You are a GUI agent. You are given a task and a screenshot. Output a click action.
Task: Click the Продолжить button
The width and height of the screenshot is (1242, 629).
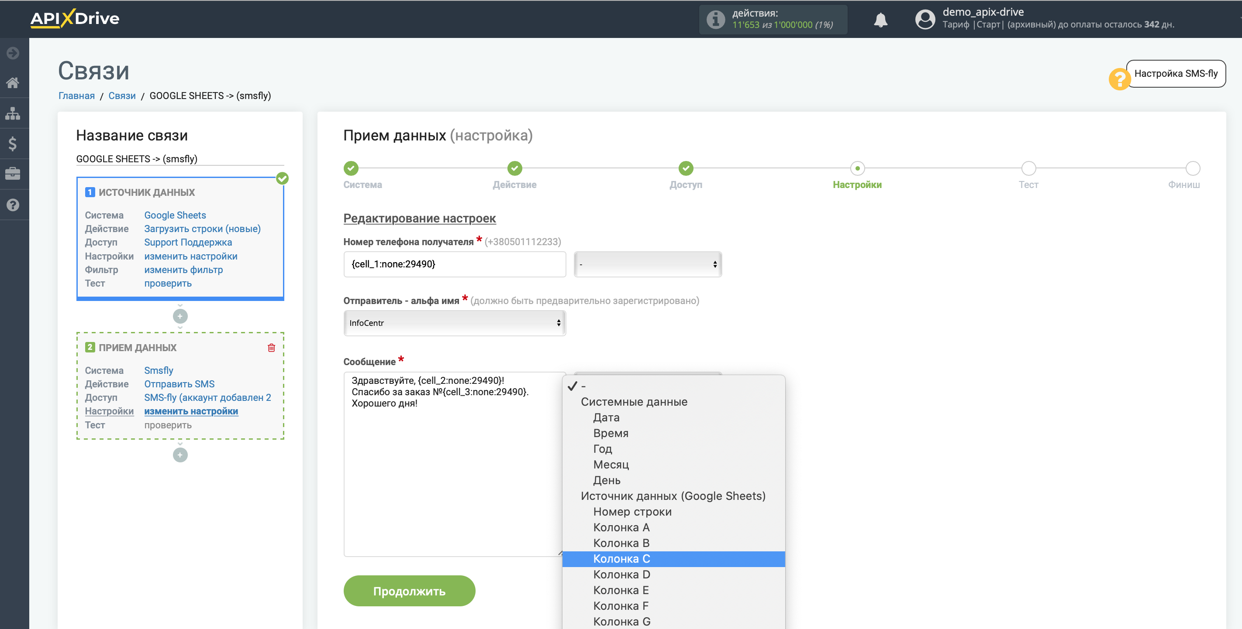pos(409,591)
